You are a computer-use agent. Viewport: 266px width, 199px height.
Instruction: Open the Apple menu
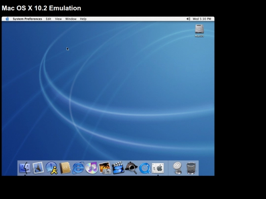7,19
